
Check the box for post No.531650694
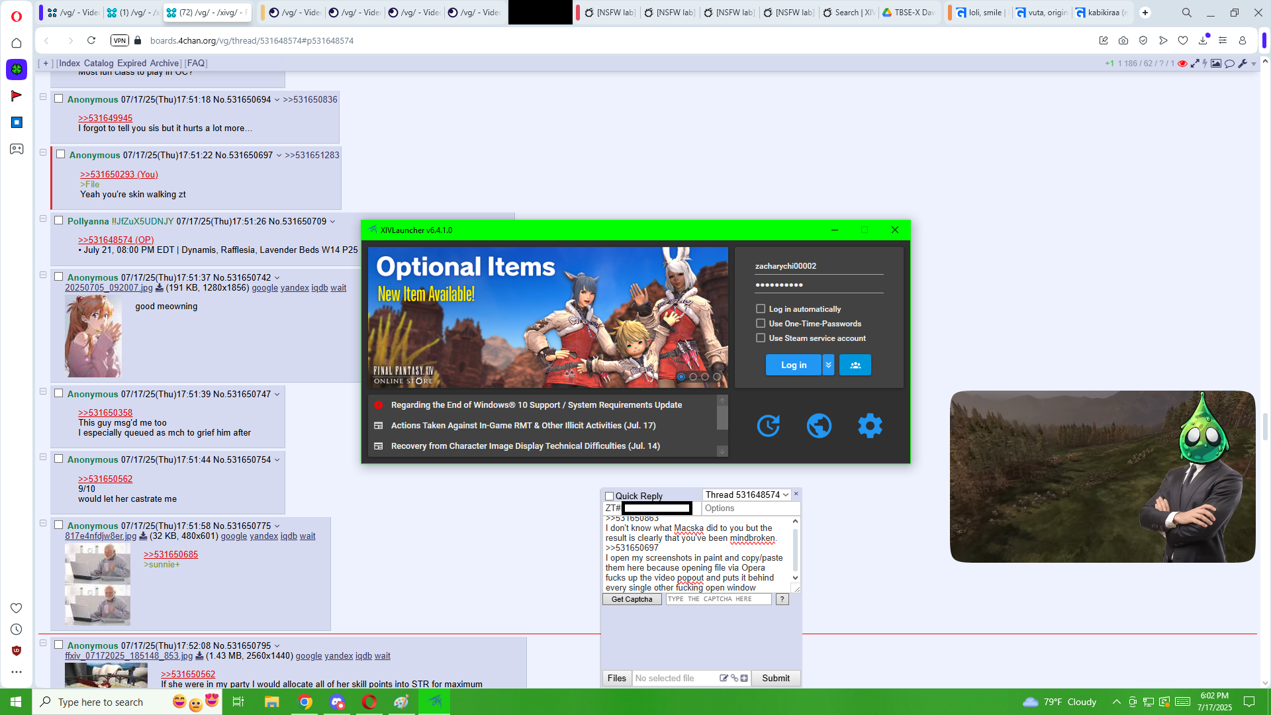58,99
